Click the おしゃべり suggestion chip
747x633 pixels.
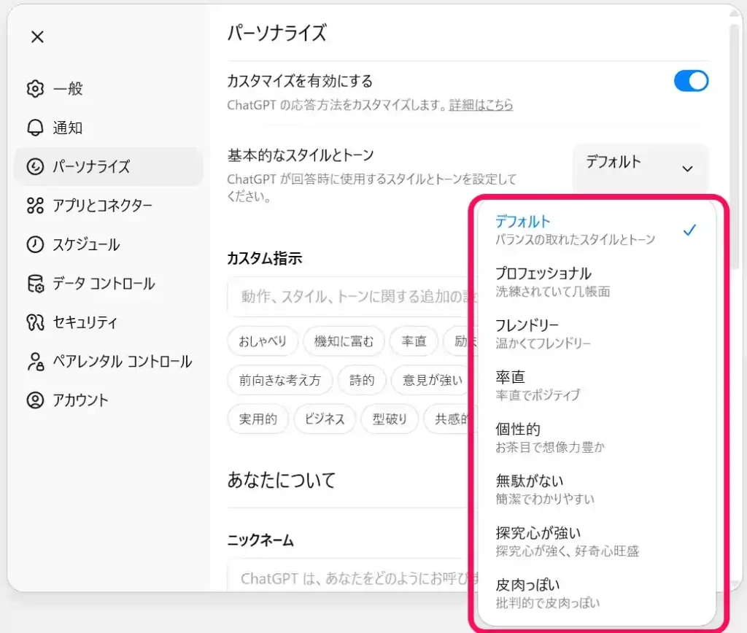pos(263,341)
